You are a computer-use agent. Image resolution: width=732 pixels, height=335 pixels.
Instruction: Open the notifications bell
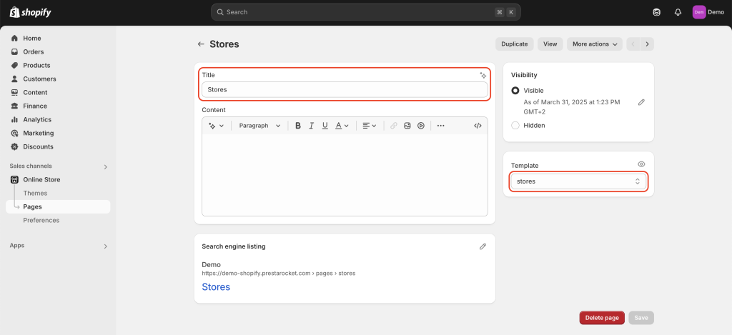(678, 12)
